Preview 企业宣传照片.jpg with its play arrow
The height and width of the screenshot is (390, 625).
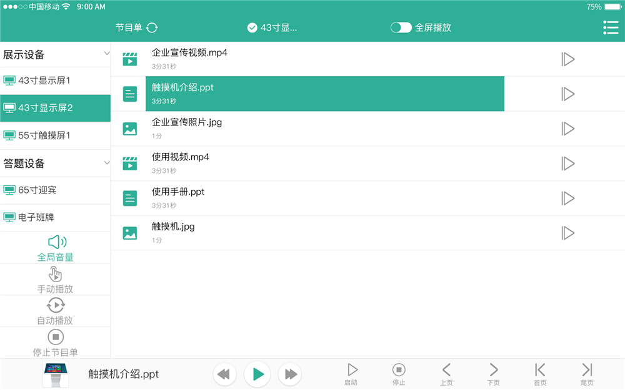(x=567, y=129)
